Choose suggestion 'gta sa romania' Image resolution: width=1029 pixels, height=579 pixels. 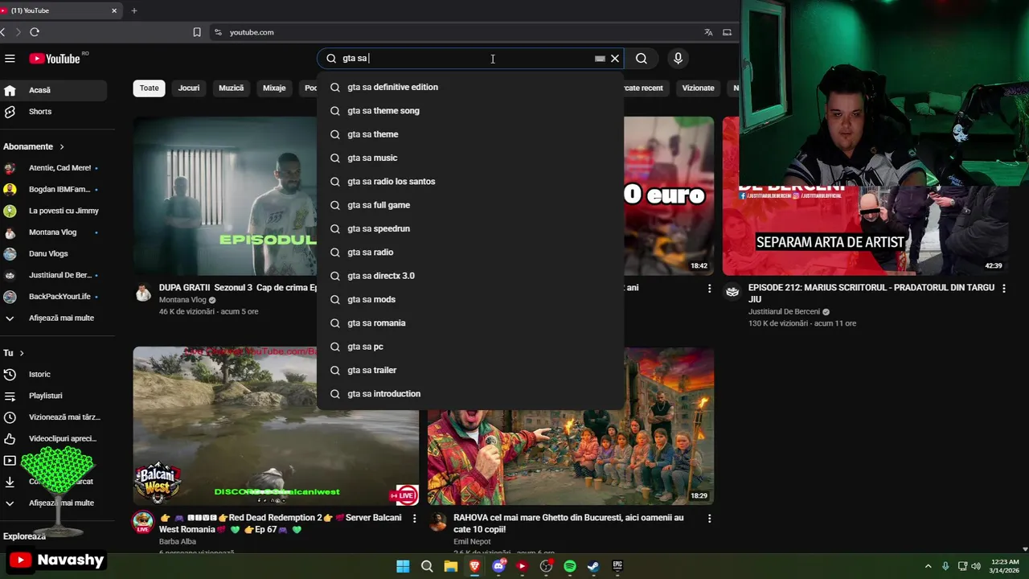[x=470, y=323]
